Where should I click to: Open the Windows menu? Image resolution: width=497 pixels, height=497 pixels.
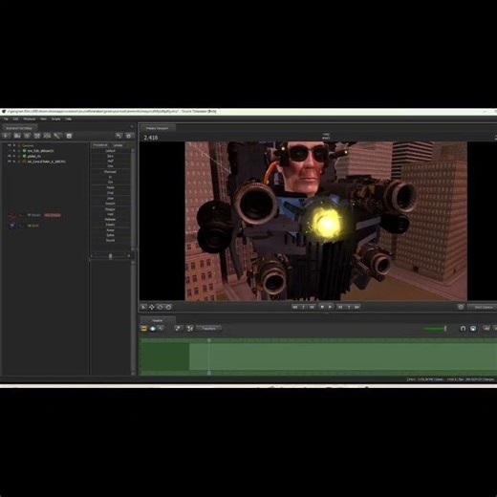(x=30, y=119)
